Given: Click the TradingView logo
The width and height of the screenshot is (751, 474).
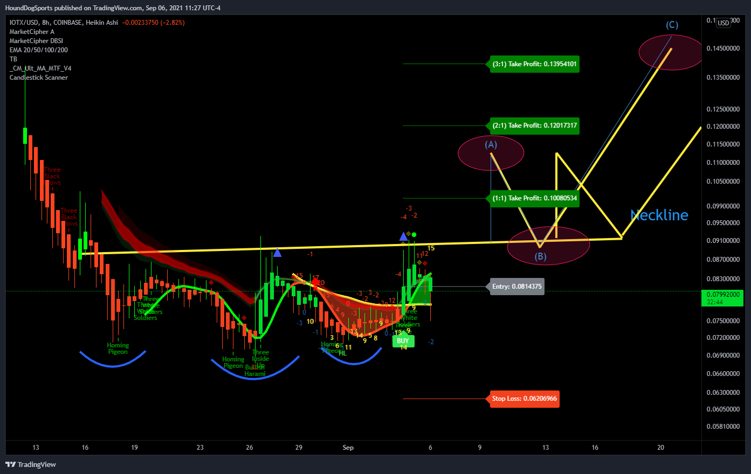Looking at the screenshot, I should 31,464.
